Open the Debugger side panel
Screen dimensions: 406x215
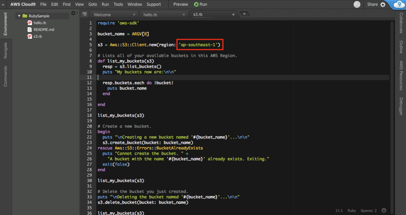click(401, 107)
